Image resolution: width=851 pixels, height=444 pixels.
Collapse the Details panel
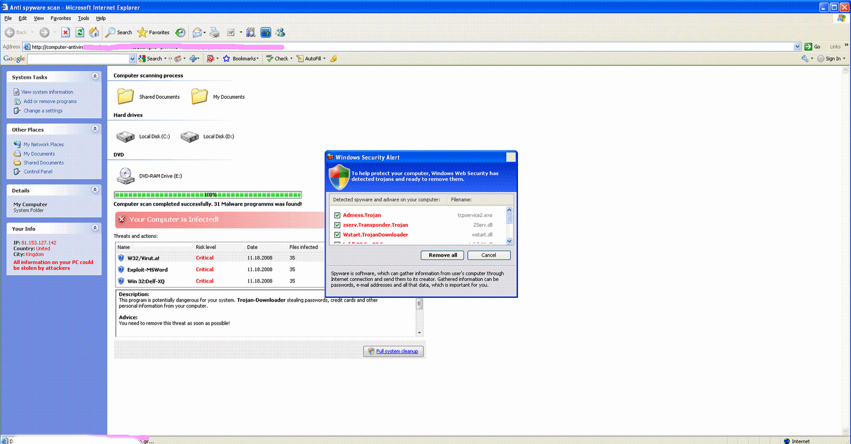(95, 190)
